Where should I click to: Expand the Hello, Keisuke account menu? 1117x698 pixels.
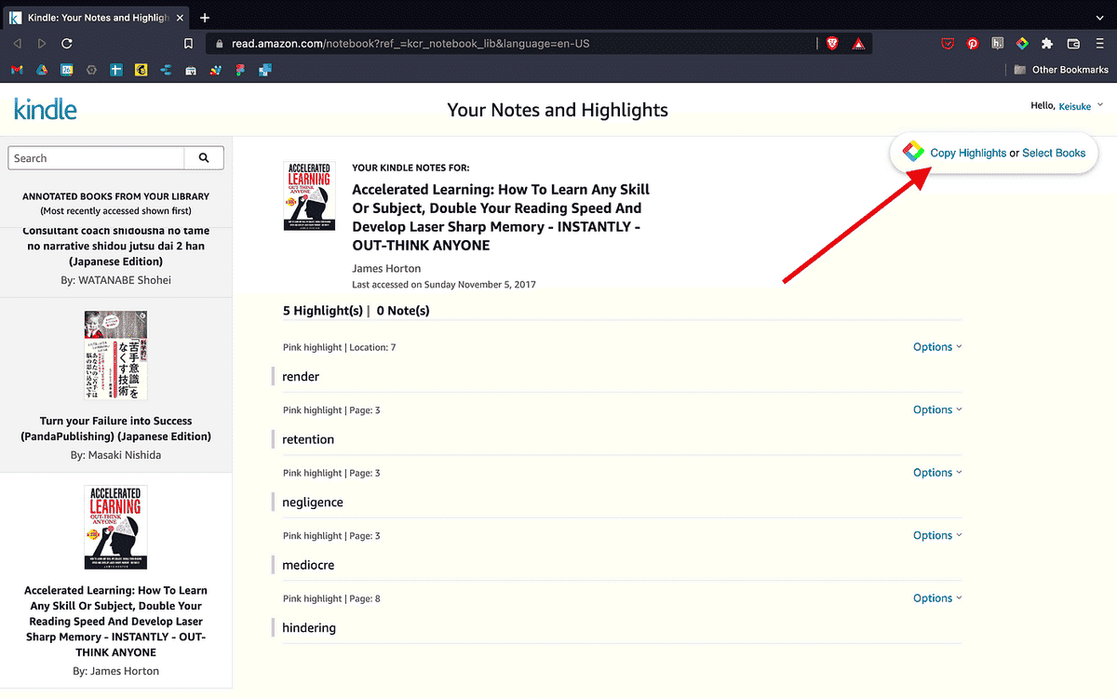(x=1067, y=106)
